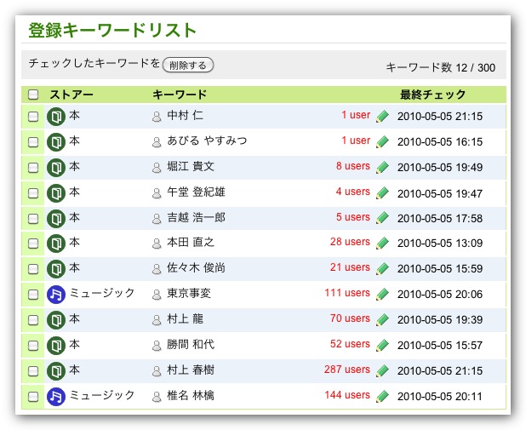Click the pencil icon in 村上 春樹 row

coord(382,371)
